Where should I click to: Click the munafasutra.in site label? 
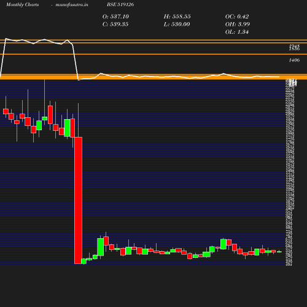click(72, 4)
